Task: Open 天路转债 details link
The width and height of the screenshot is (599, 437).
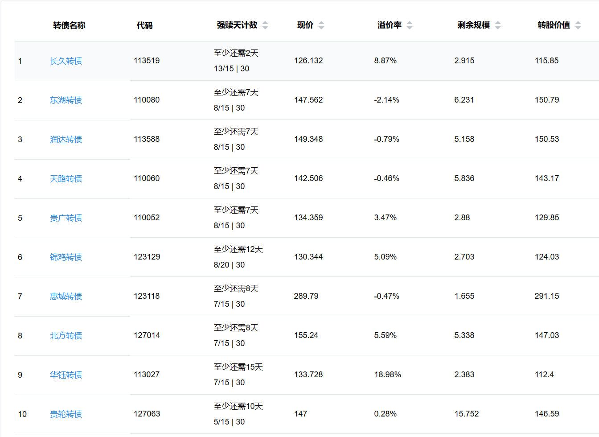Action: coord(66,179)
